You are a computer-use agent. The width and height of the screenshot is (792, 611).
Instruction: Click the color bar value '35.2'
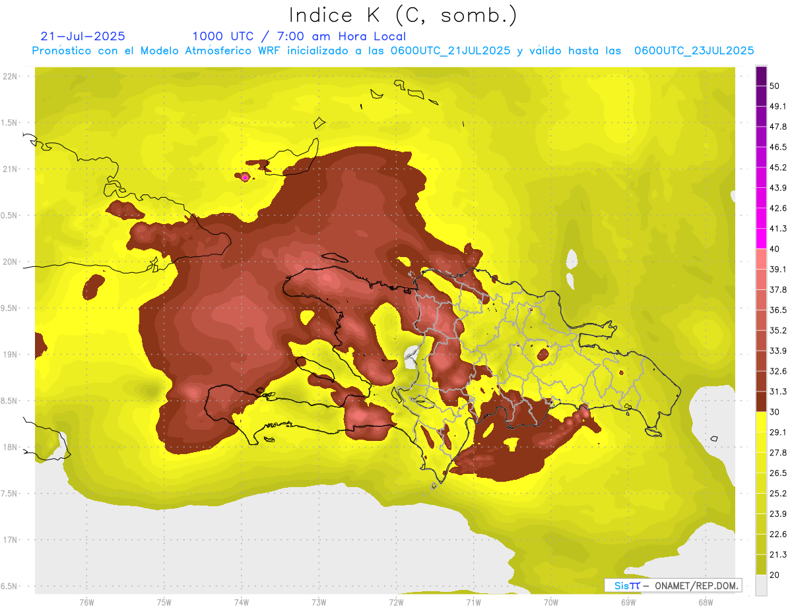tap(778, 330)
